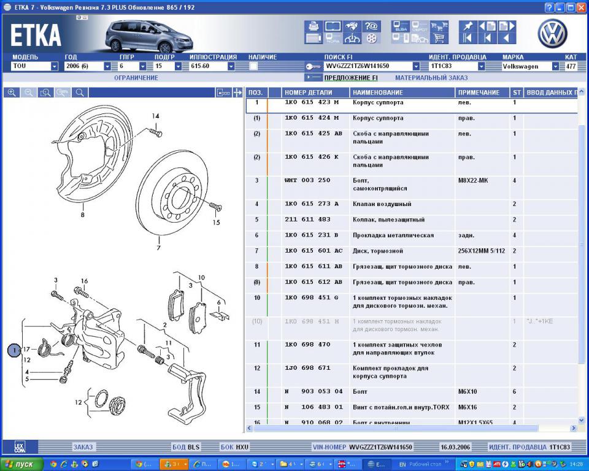Viewport: 589px width, 471px height.
Task: Click dust shield label 8 in illustration
Action: point(83,215)
